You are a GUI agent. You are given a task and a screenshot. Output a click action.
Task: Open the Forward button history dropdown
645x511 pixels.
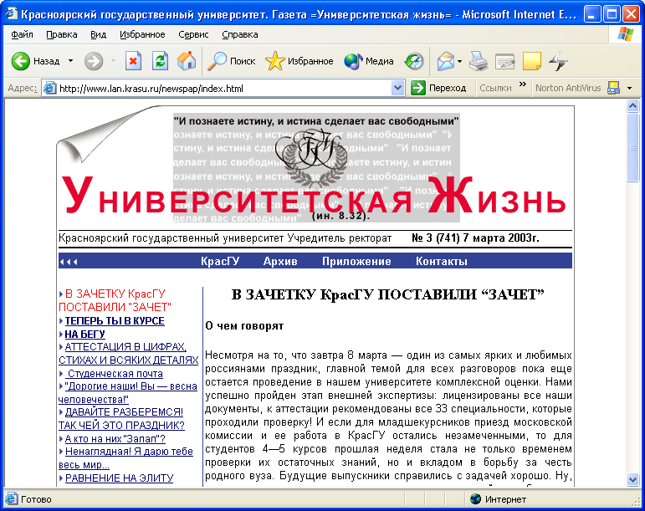pyautogui.click(x=113, y=61)
